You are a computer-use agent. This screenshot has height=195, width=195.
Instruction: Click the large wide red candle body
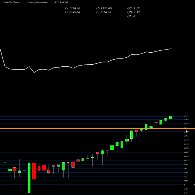click(34, 171)
